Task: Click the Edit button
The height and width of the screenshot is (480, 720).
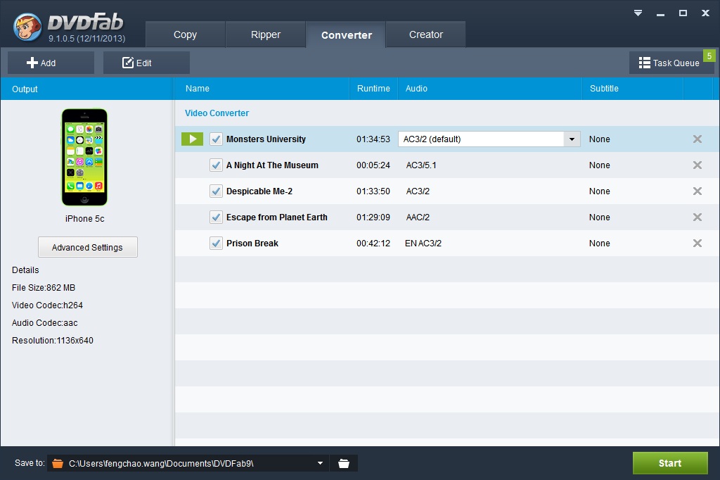Action: 146,63
